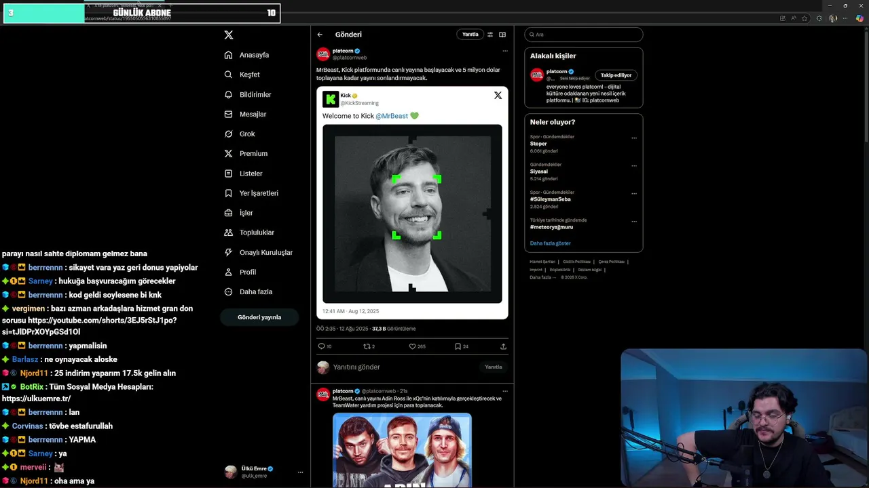
Task: Open options dots beside #meteoryağmuru trend
Action: coord(634,222)
